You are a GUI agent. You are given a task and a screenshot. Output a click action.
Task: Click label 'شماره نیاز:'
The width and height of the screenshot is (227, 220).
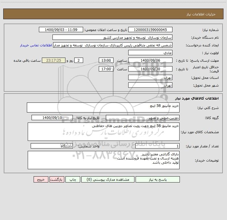click(x=210, y=30)
